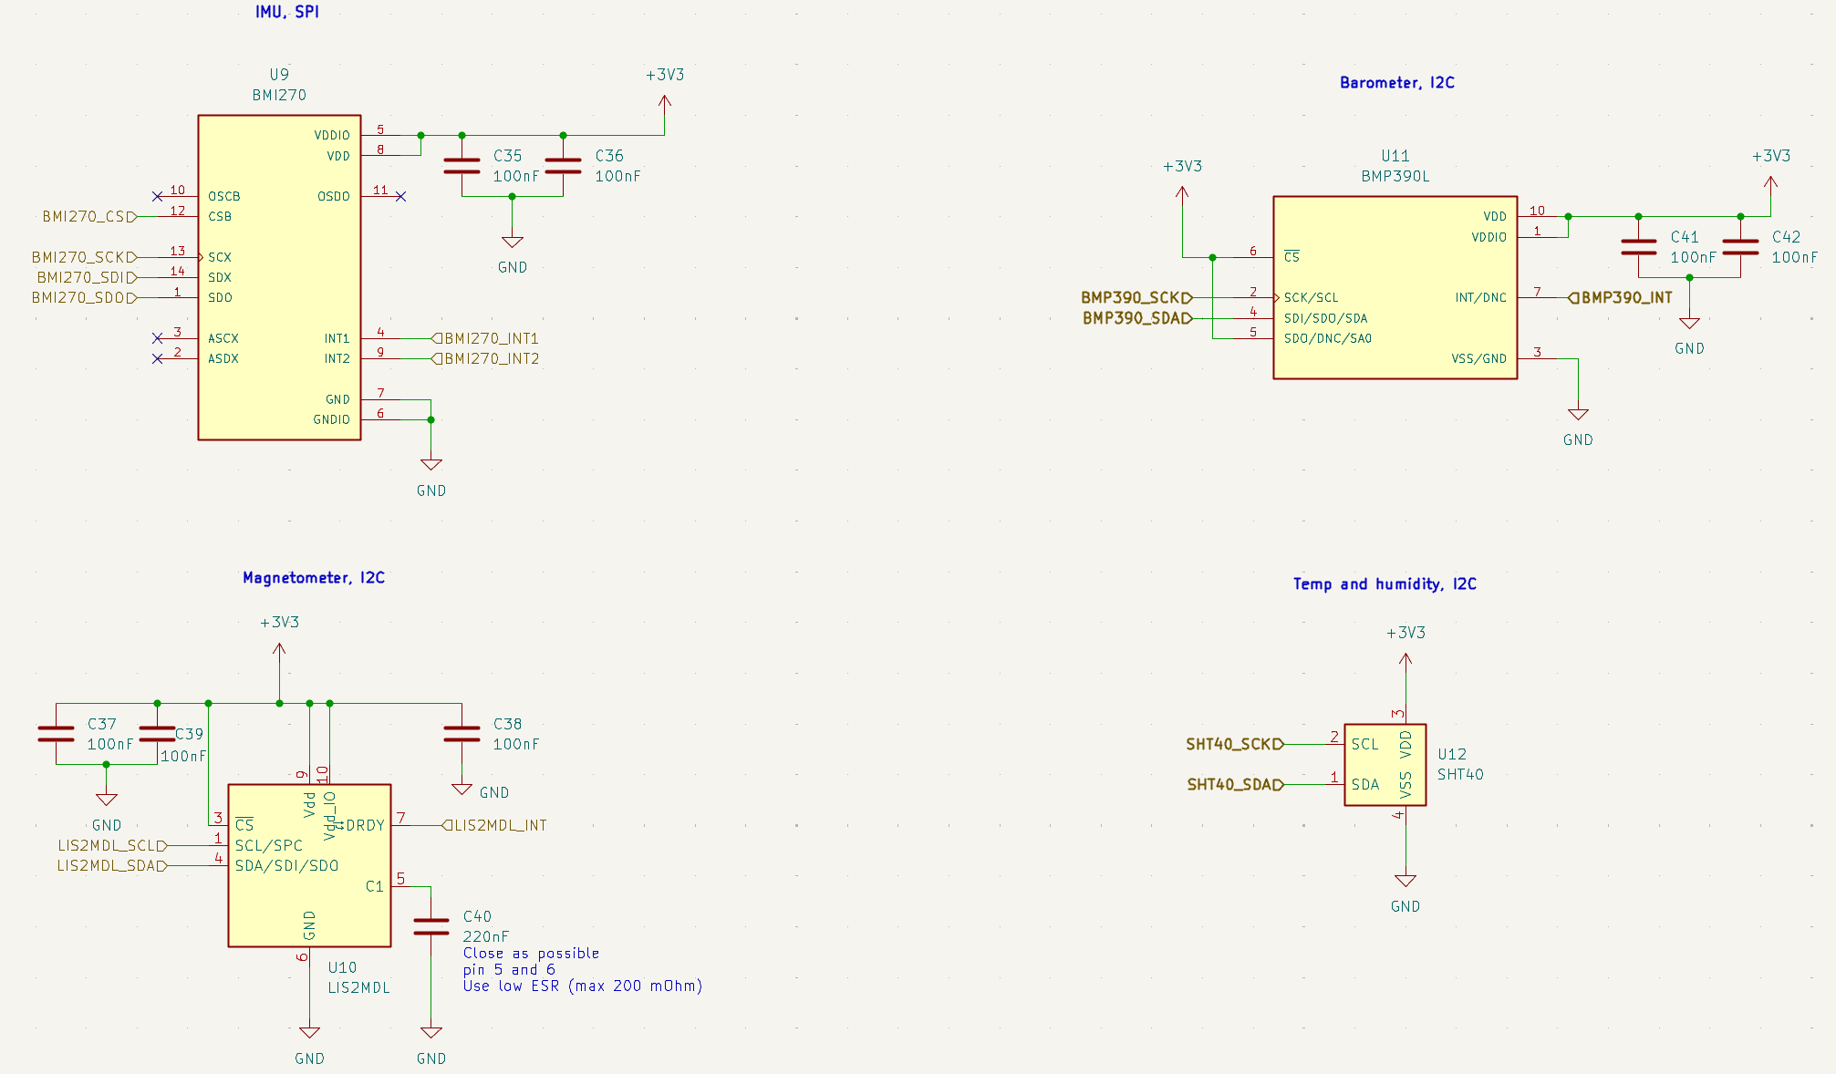Click the BMI270_CS hierarchical label
1836x1074 pixels.
(88, 217)
